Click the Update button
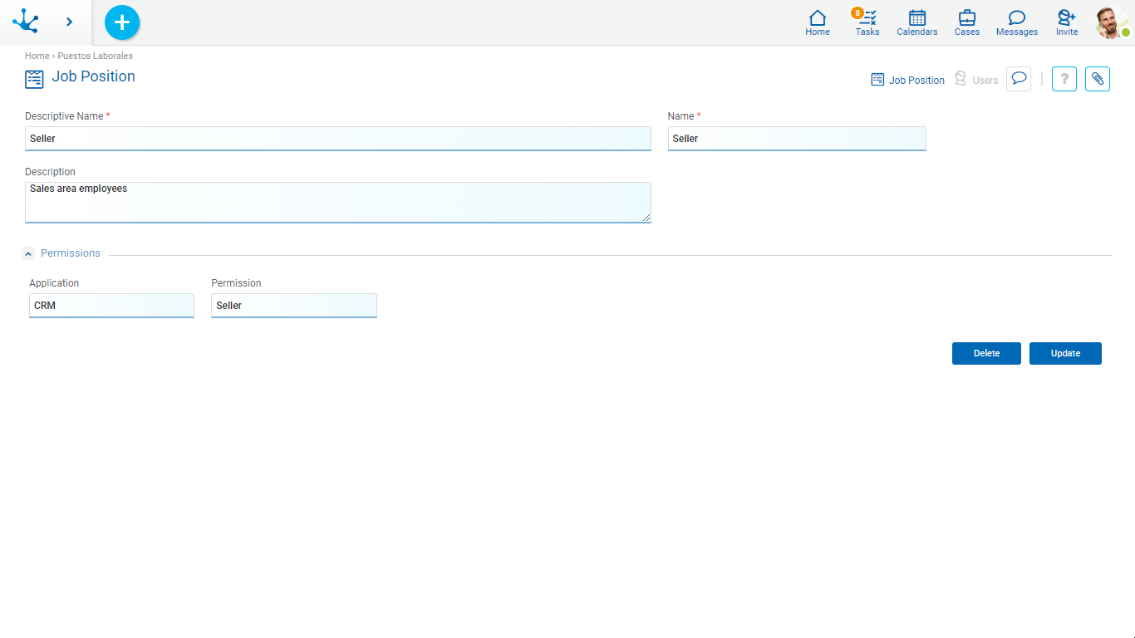Image resolution: width=1135 pixels, height=638 pixels. point(1065,353)
